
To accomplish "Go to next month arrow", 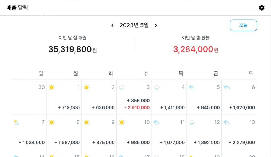I will [x=156, y=25].
